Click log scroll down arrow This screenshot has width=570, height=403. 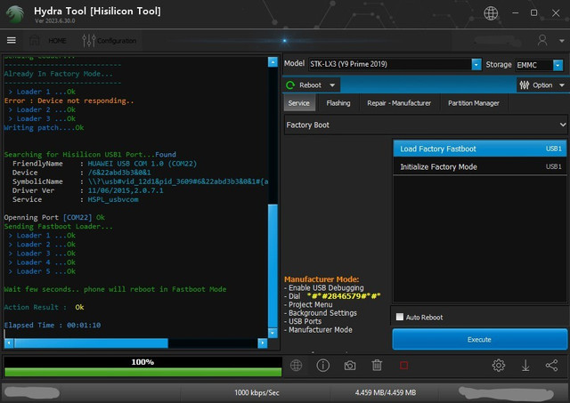273,332
